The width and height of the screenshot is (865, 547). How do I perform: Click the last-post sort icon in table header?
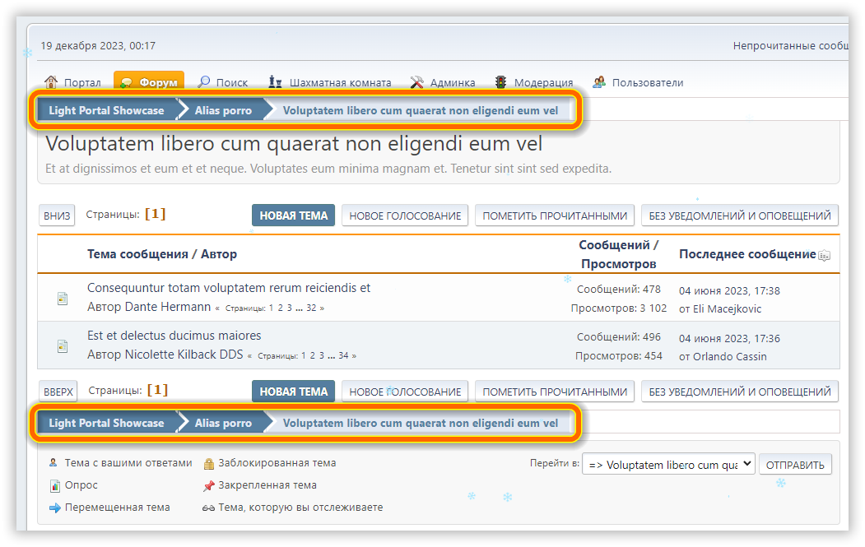(x=824, y=256)
